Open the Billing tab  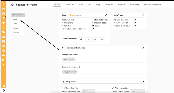(98, 5)
